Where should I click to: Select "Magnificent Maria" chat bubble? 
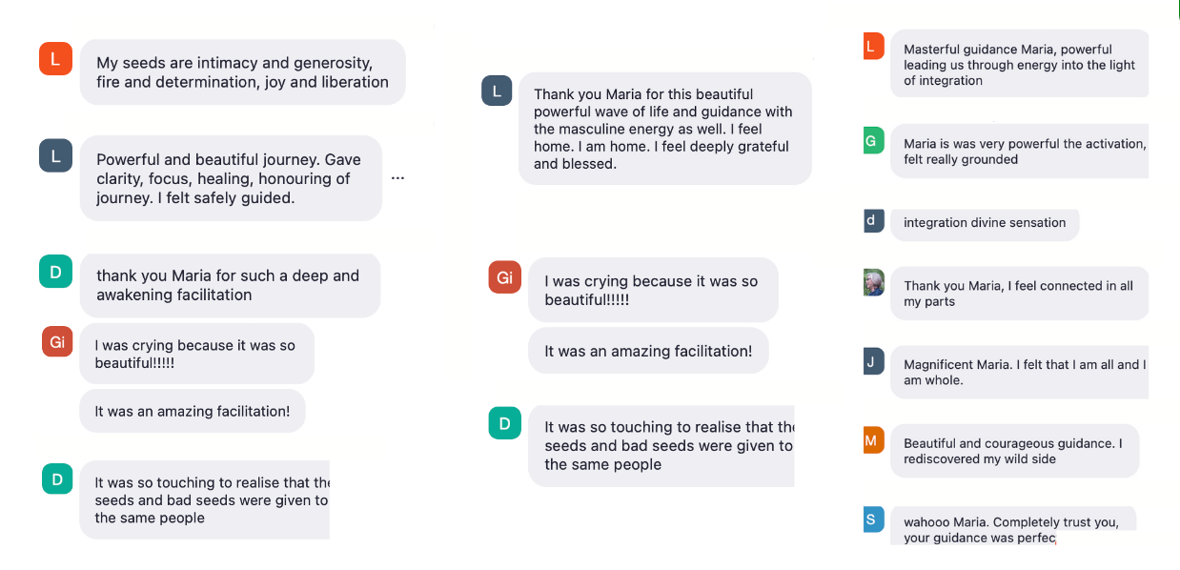click(x=1018, y=372)
